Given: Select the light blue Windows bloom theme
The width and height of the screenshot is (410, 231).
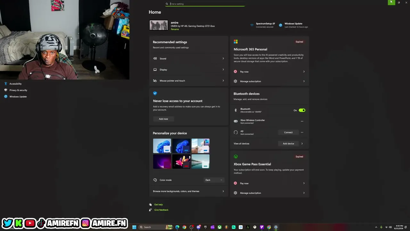Looking at the screenshot, I should pos(162,146).
